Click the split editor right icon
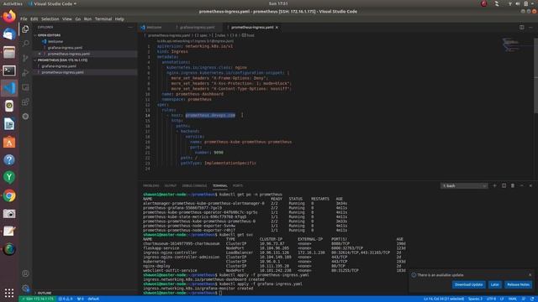The image size is (538, 302). 521,28
